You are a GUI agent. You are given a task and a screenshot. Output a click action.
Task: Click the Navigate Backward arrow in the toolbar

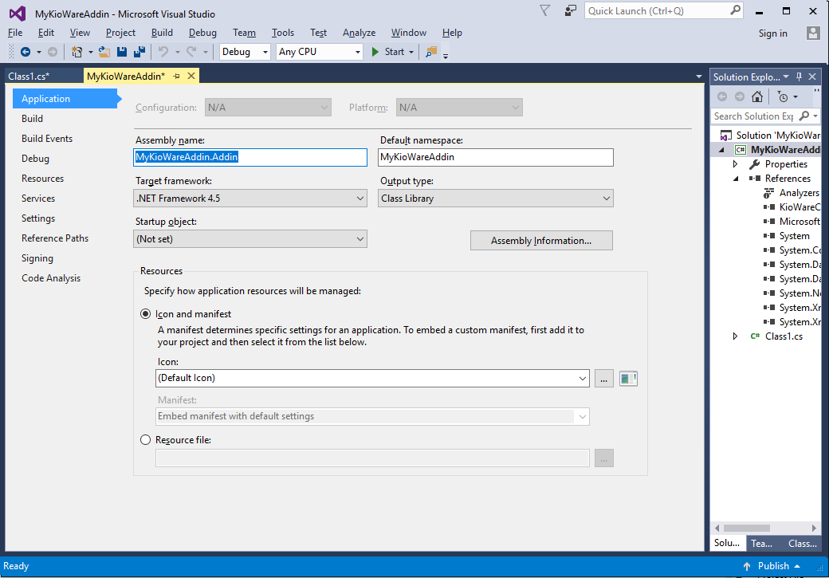[25, 52]
